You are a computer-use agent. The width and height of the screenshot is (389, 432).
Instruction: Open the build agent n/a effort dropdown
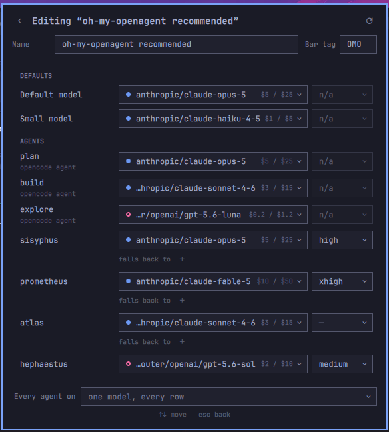coord(342,188)
